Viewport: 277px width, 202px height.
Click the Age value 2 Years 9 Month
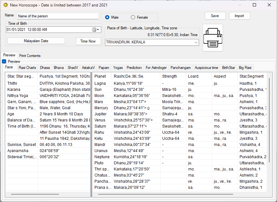[x=61, y=114]
